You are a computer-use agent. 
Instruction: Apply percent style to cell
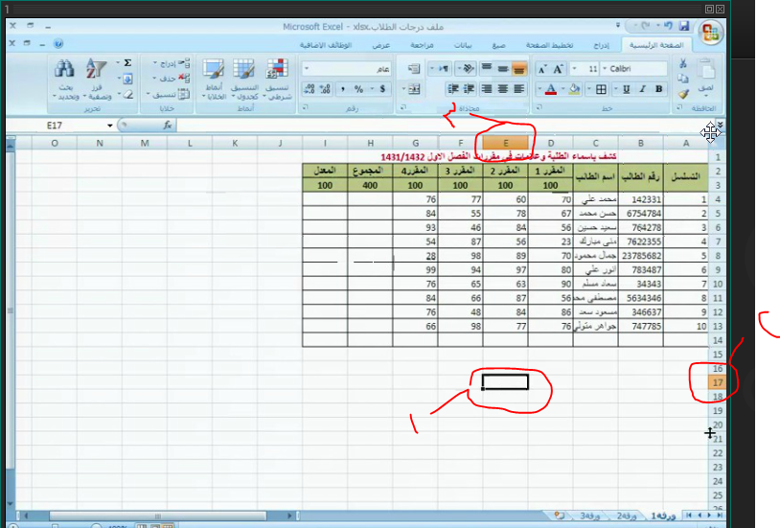[358, 89]
